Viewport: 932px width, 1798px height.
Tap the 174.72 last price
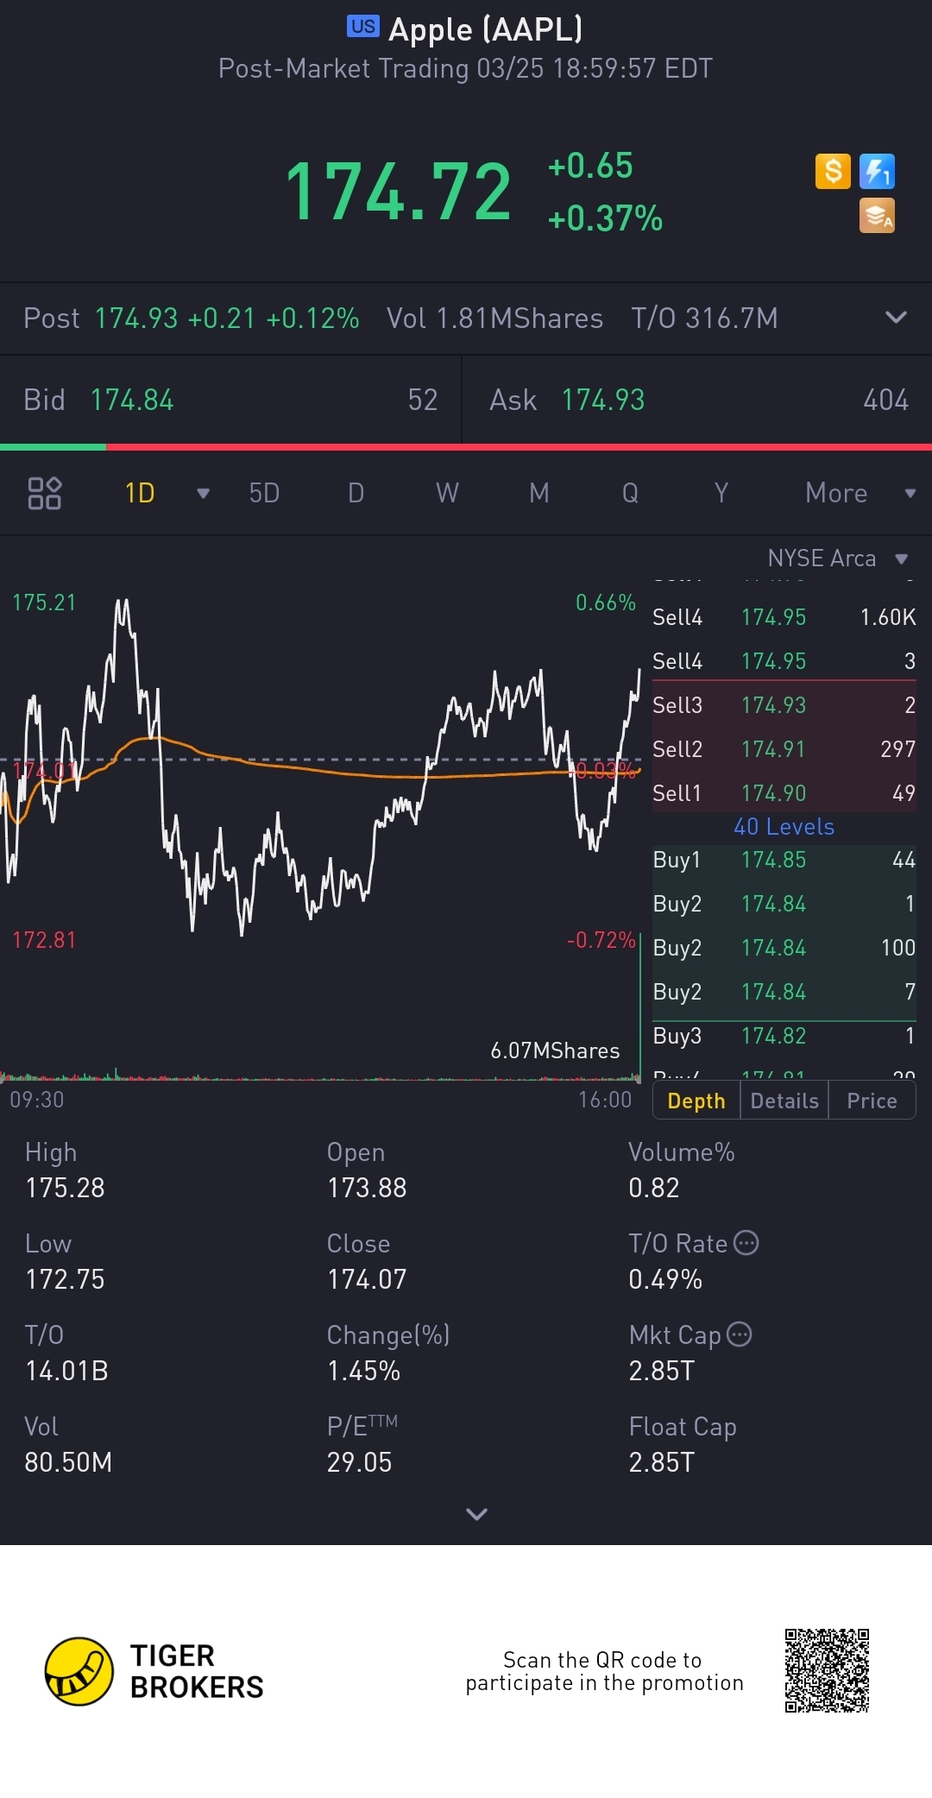pos(398,191)
